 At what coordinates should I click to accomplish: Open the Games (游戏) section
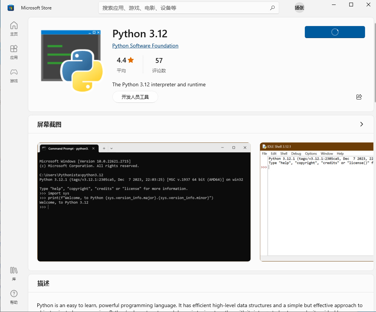(x=14, y=75)
